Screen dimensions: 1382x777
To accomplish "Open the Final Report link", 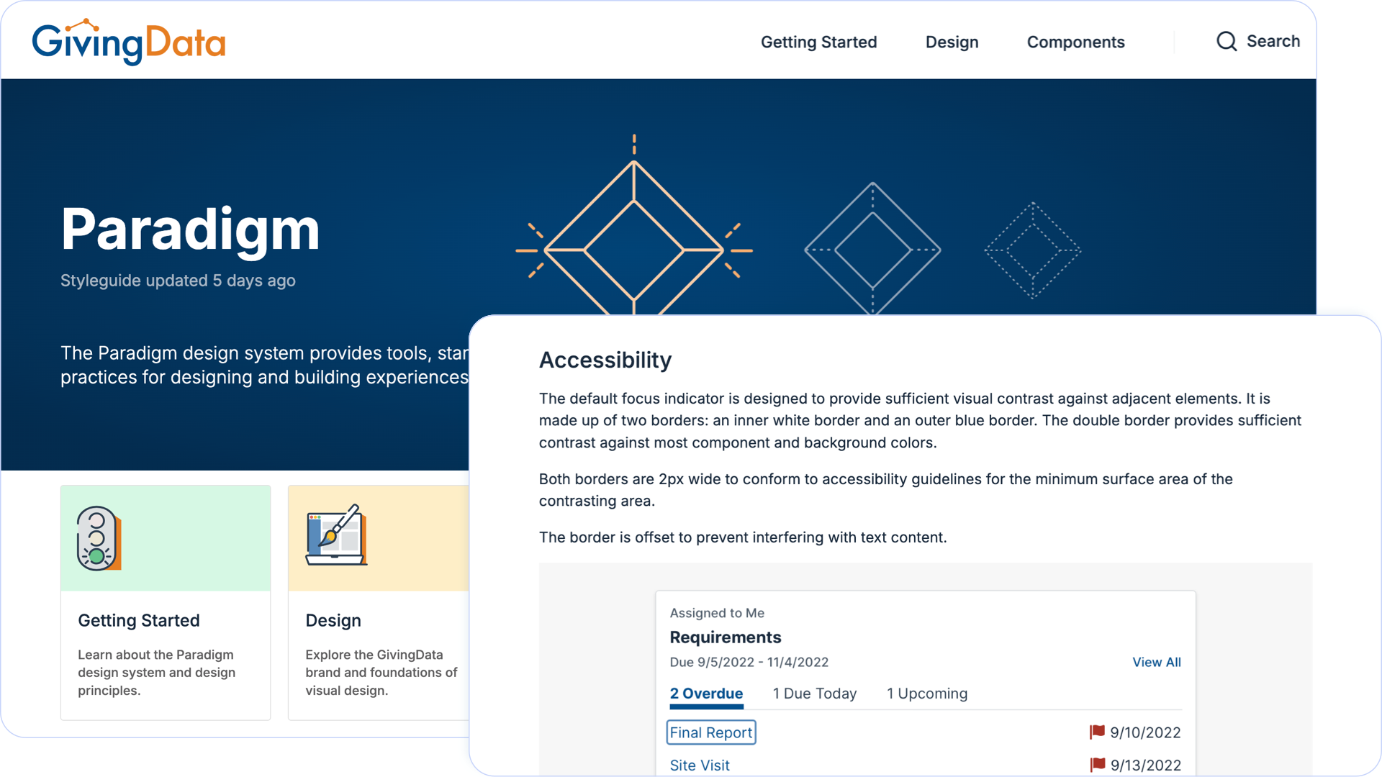I will (x=711, y=732).
